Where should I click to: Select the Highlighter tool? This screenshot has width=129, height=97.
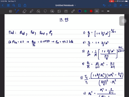pos(31,11)
